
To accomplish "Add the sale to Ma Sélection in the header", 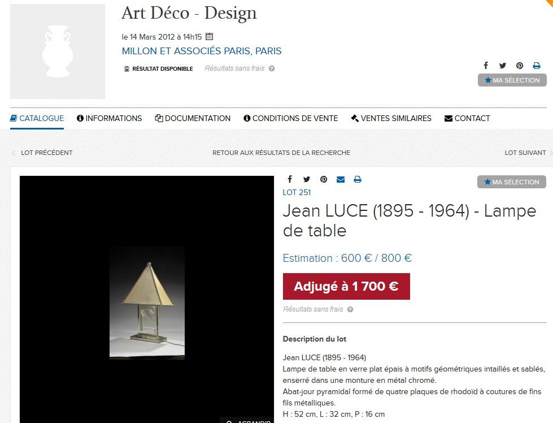I will pos(512,80).
